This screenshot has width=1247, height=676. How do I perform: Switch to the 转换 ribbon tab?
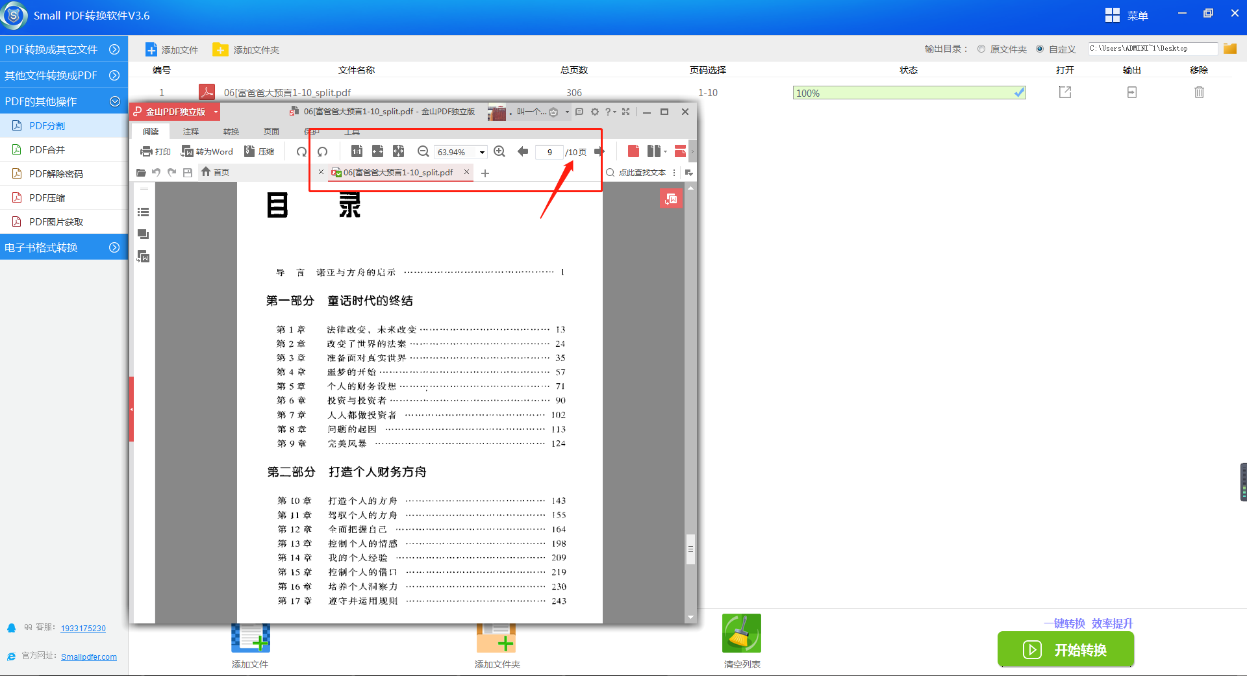click(231, 131)
